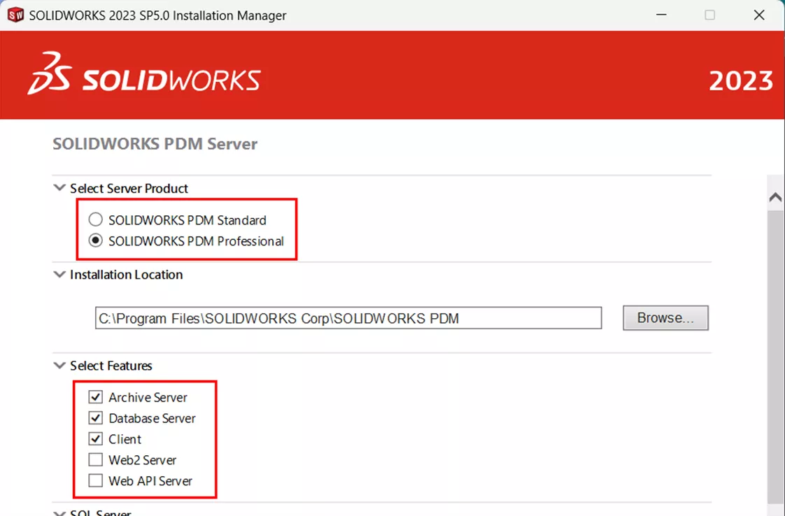The width and height of the screenshot is (785, 516).
Task: Click the SOLIDWORKS PDM Server heading
Action: (x=155, y=144)
